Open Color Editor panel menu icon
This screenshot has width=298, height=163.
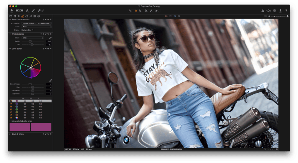51,49
